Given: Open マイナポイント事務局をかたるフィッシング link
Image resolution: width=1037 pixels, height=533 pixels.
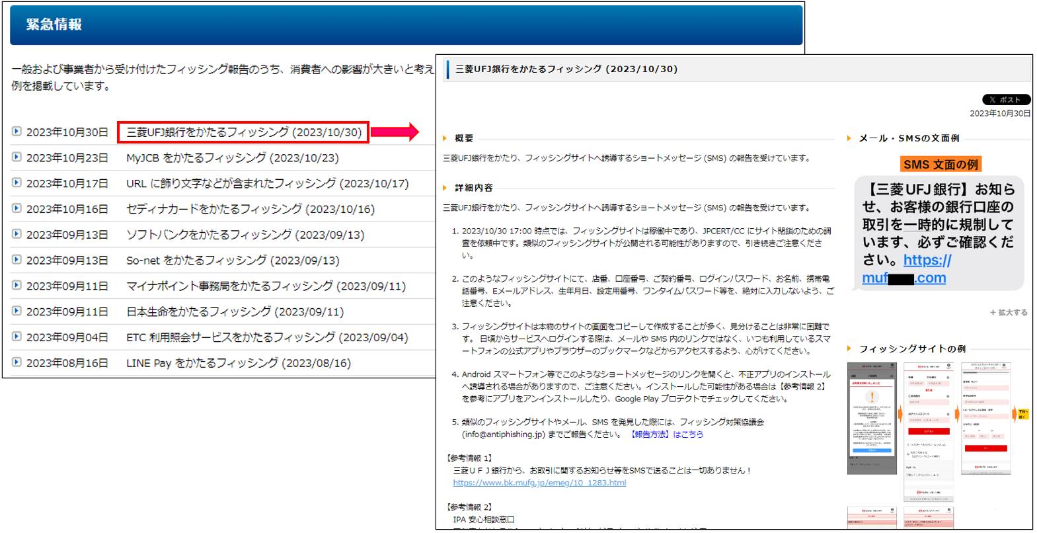Looking at the screenshot, I should pyautogui.click(x=266, y=286).
